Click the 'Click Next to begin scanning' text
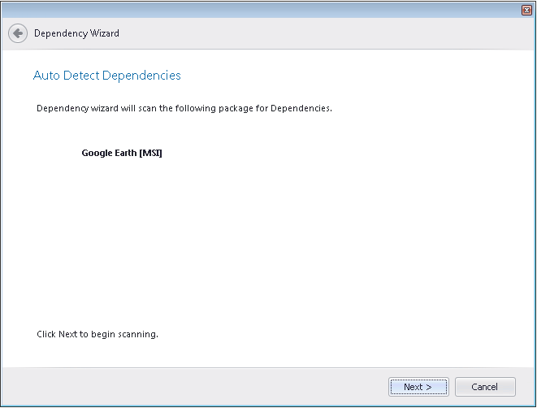537x408 pixels. point(97,334)
